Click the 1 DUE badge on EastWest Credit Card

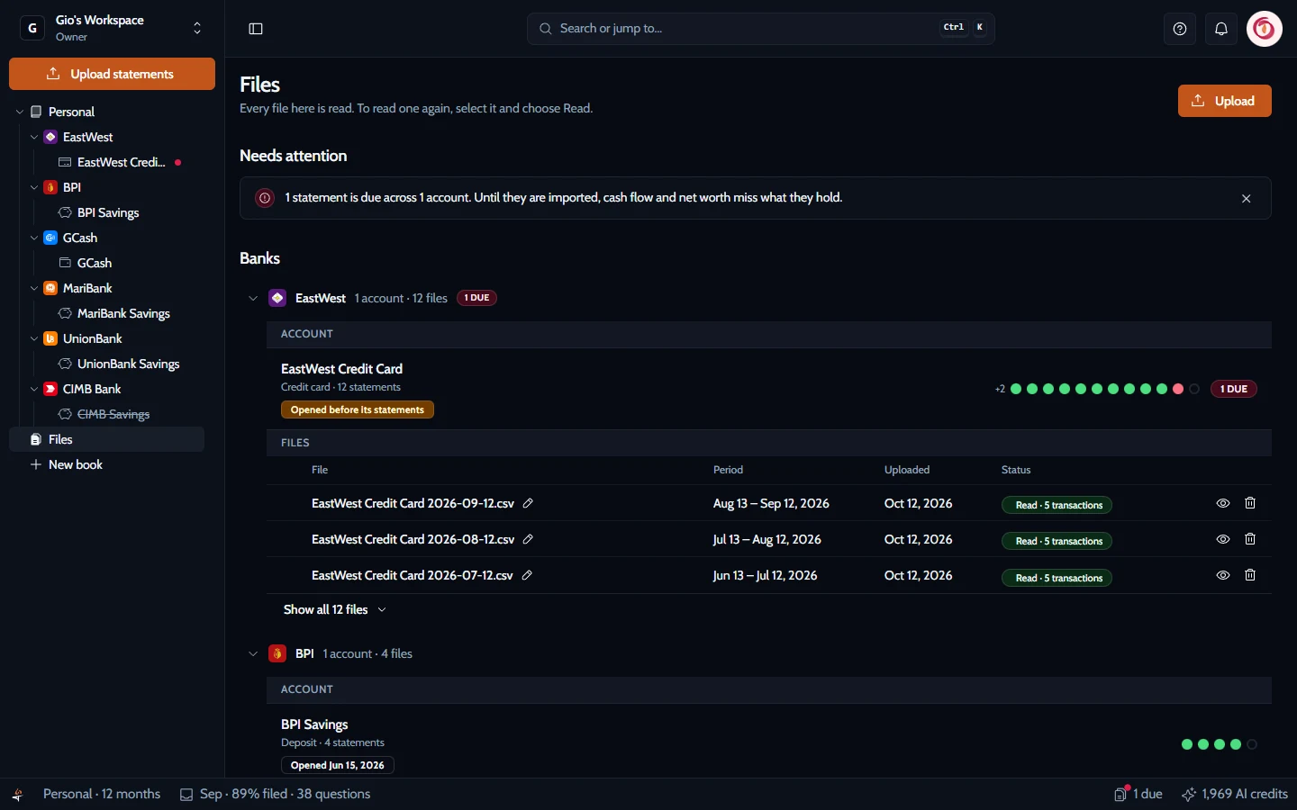click(1233, 389)
